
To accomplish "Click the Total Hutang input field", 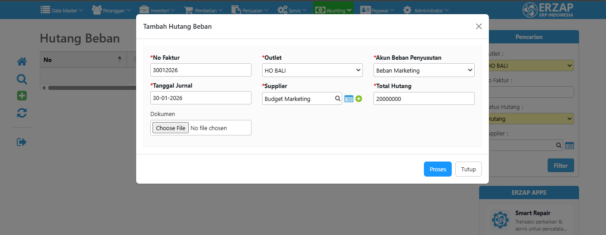I will click(x=424, y=99).
